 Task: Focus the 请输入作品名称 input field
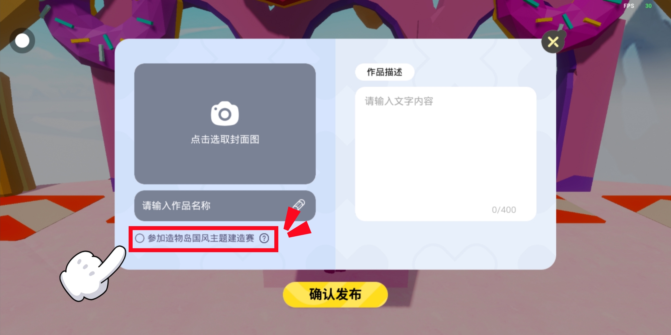click(225, 206)
